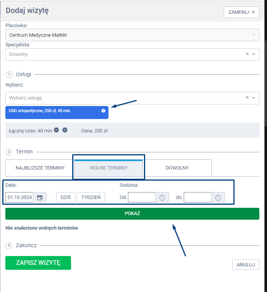Increase total time with plus icon

point(65,130)
